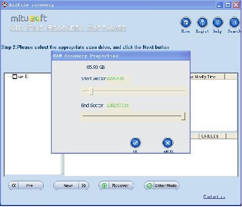Screen dimensions: 242x207
Task: Click the green plus icon on Recover
Action: click(x=104, y=186)
